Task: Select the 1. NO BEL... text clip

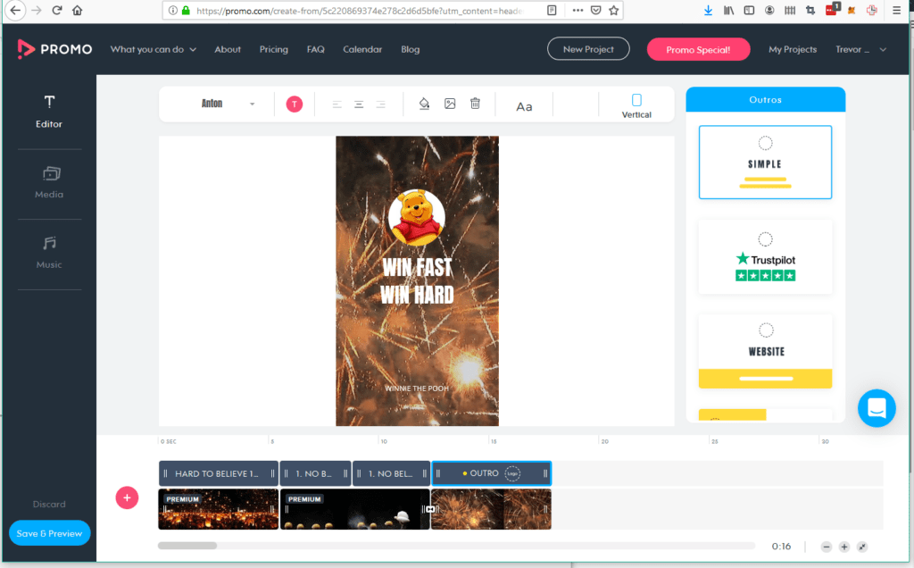Action: click(x=391, y=473)
